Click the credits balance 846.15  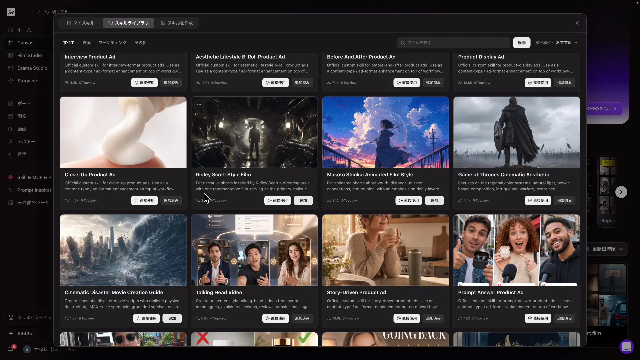pyautogui.click(x=25, y=334)
